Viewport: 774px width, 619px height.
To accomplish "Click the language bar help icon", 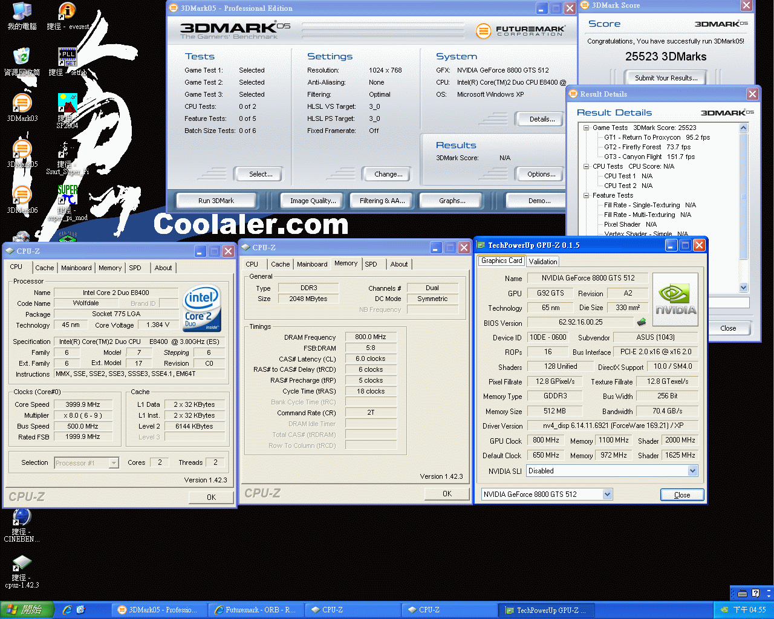I will (755, 593).
